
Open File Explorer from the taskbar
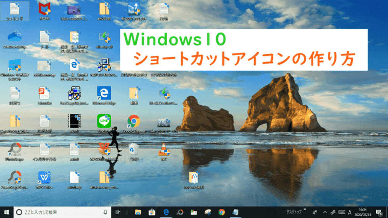click(138, 212)
